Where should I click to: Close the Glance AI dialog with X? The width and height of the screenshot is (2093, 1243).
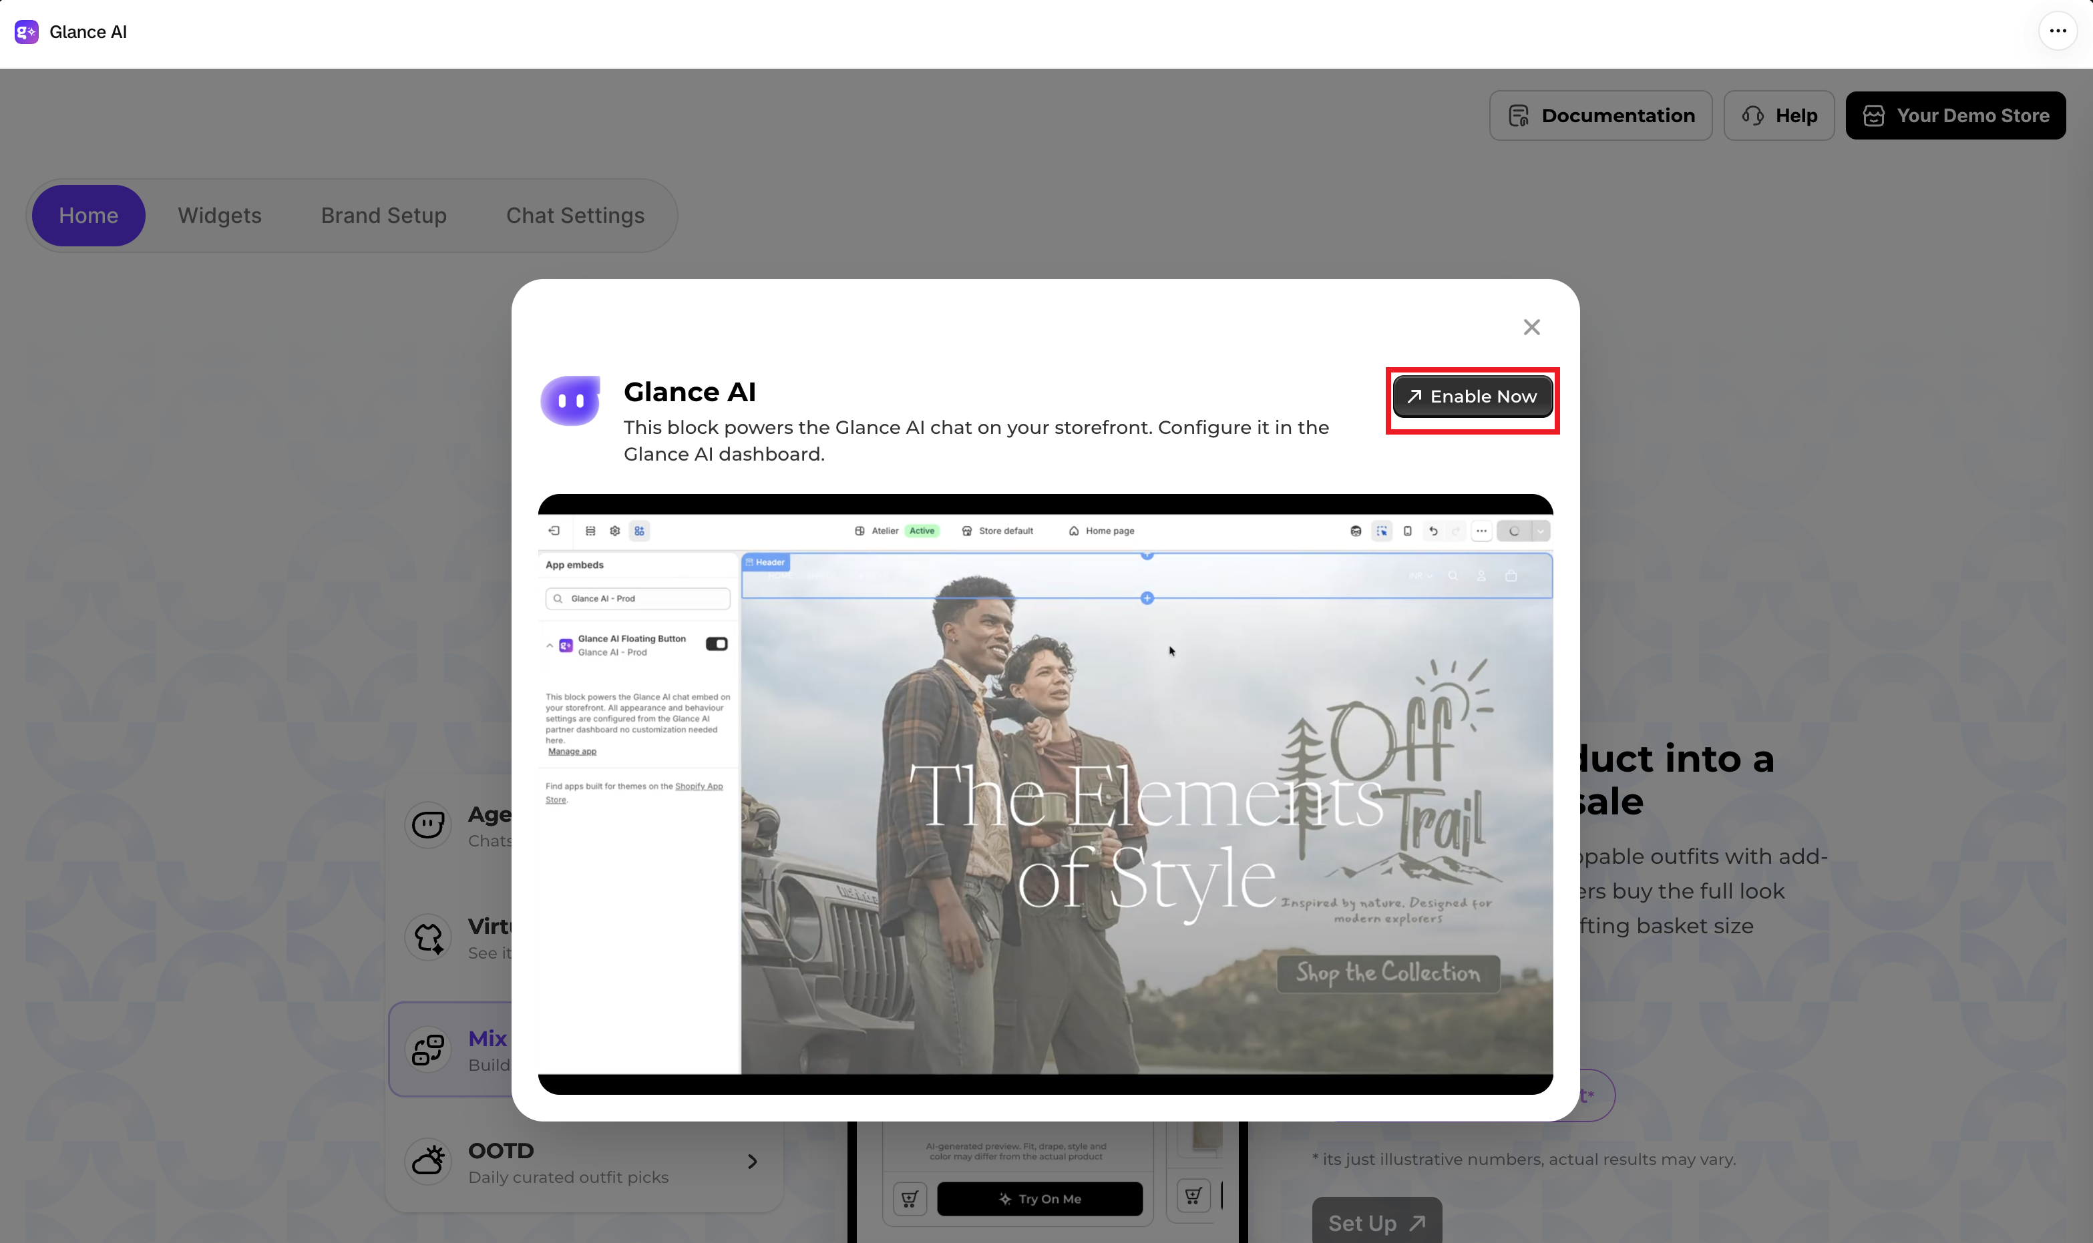click(x=1531, y=328)
